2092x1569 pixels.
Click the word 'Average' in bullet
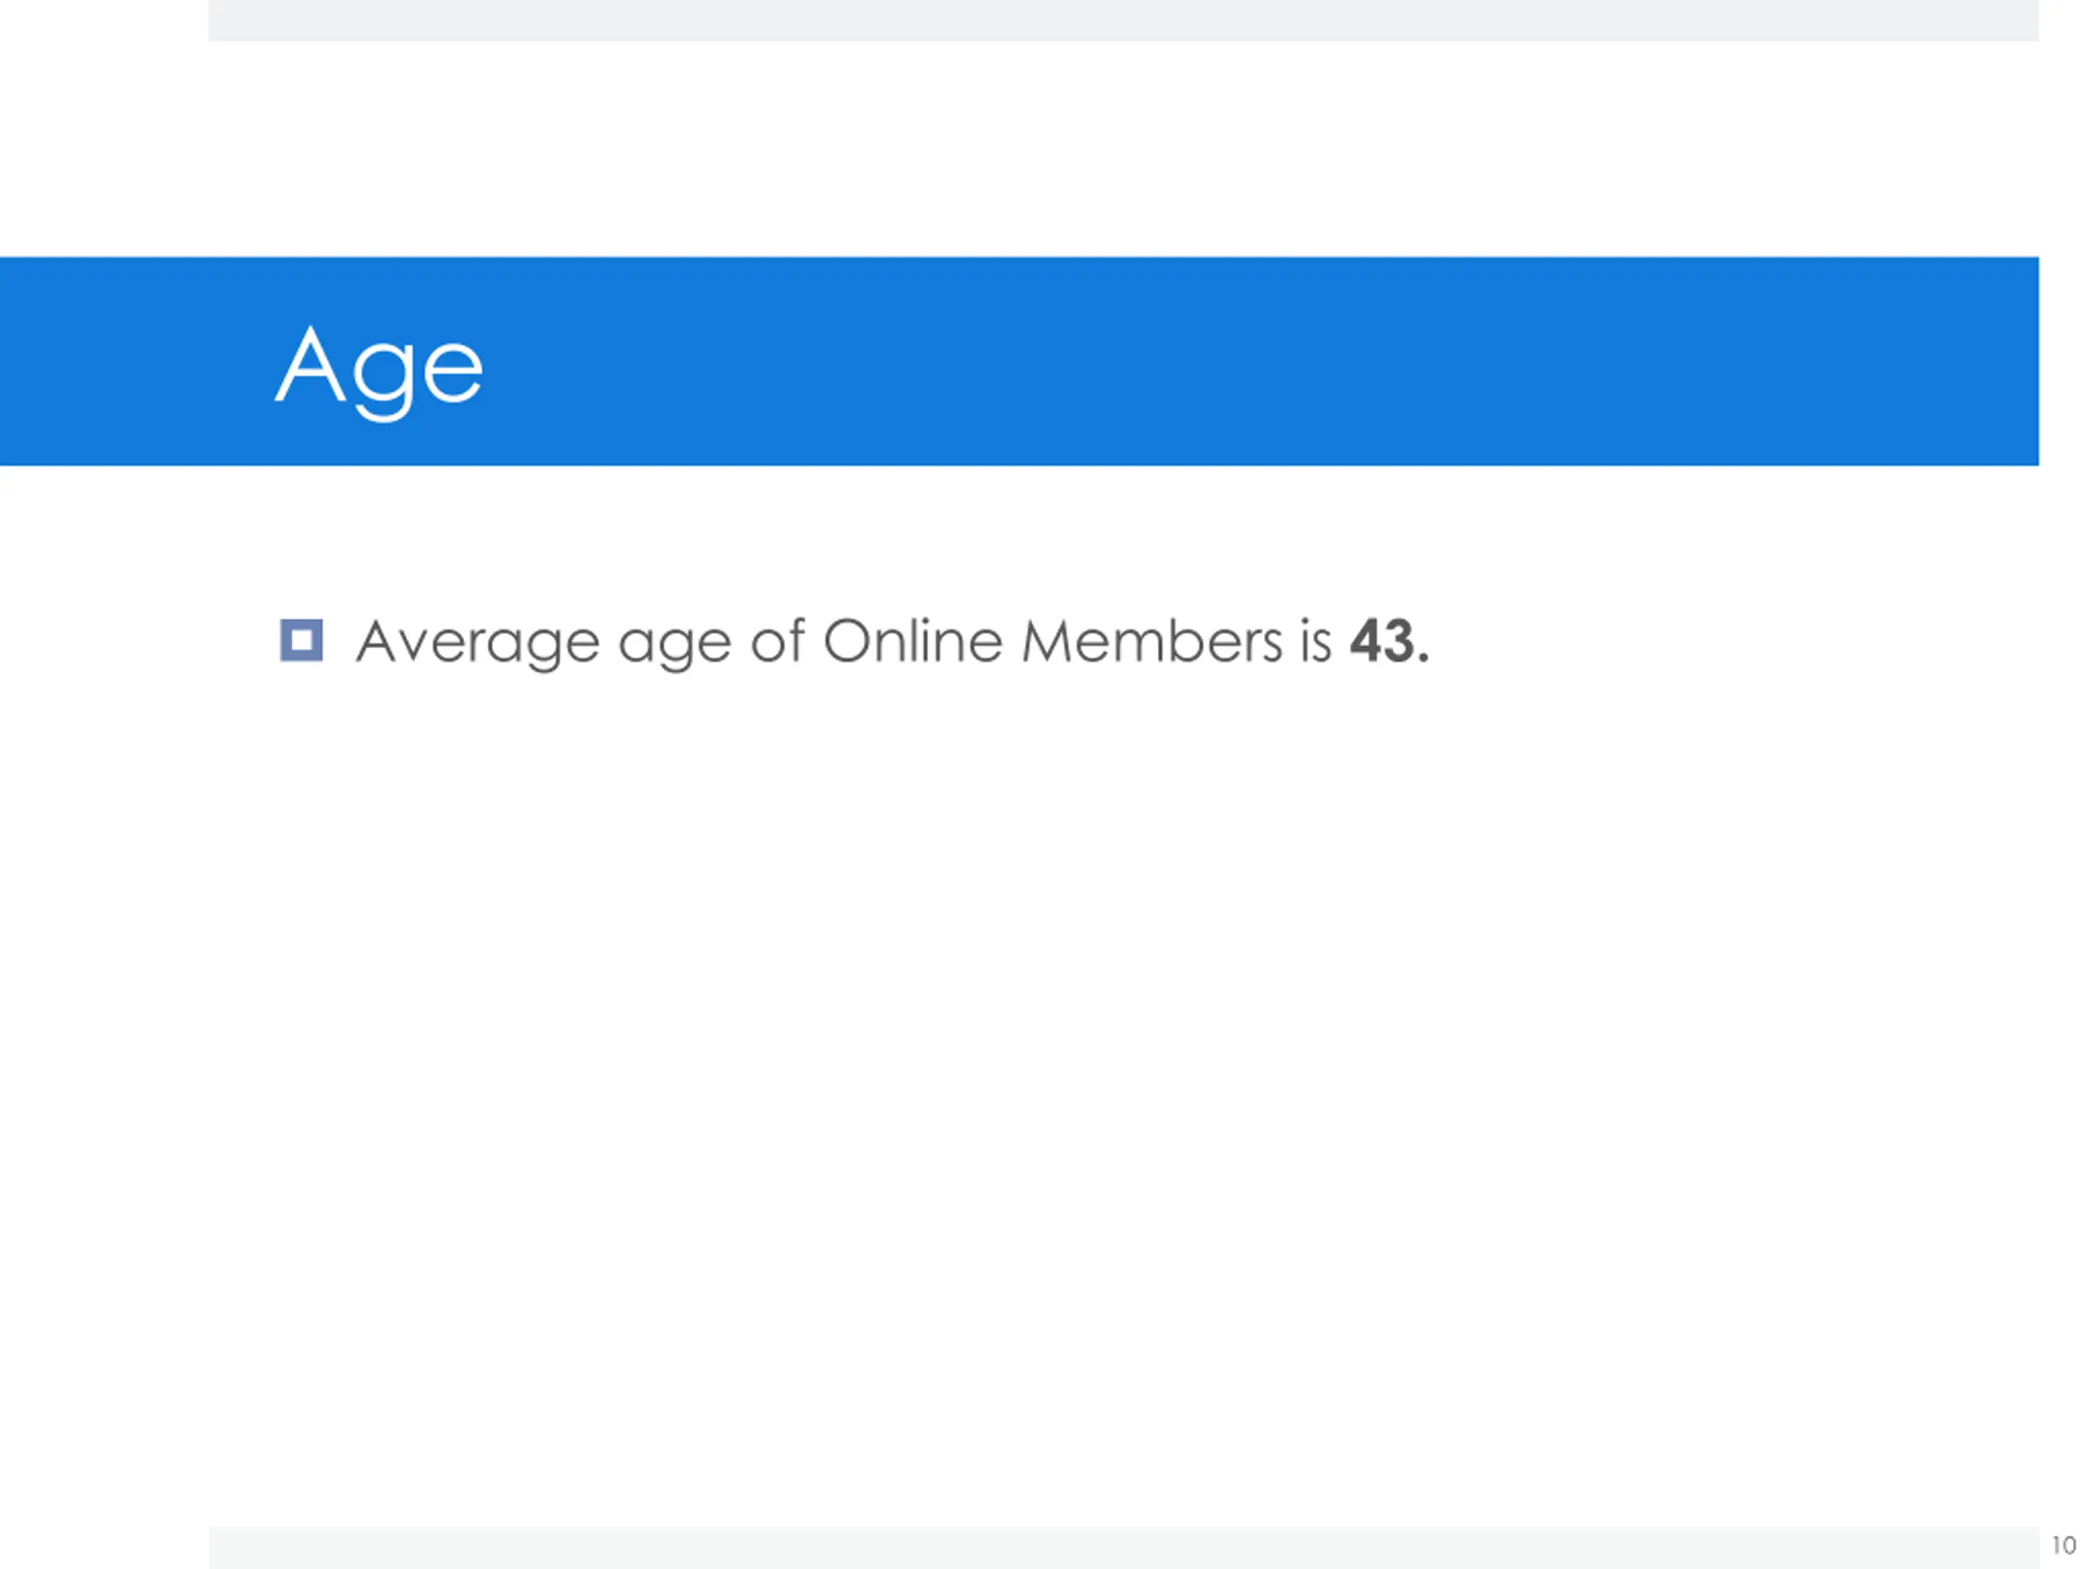pyautogui.click(x=476, y=641)
